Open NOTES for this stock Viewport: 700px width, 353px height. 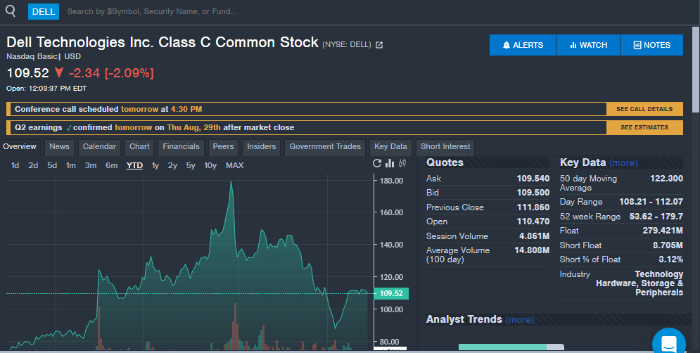tap(651, 45)
